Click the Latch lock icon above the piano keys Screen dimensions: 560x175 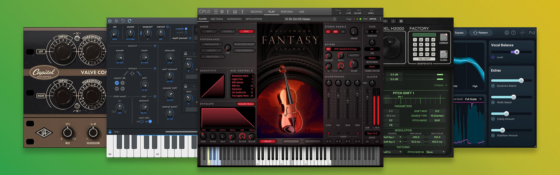(110, 132)
